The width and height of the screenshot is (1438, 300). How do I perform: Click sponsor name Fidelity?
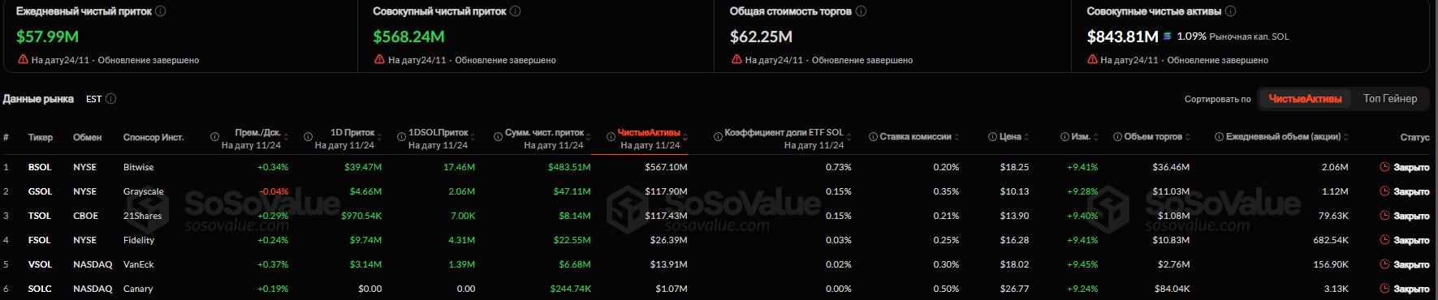point(139,240)
